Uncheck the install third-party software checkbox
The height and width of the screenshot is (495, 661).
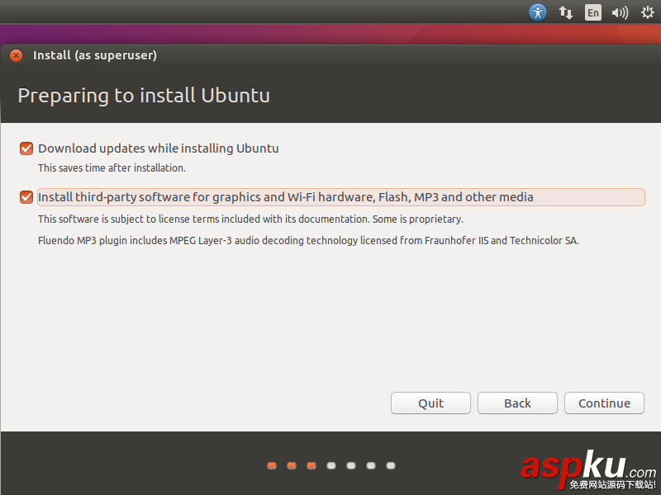click(26, 197)
